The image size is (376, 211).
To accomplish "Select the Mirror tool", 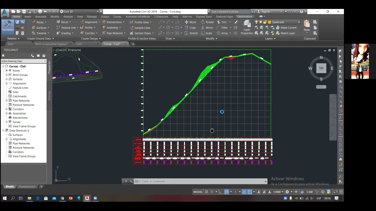I will 207,28.
